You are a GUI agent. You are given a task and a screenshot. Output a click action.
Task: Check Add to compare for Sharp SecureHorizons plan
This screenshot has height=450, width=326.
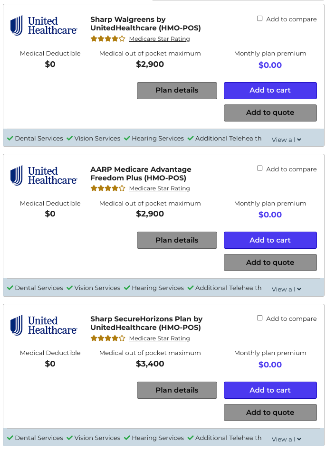(x=259, y=318)
